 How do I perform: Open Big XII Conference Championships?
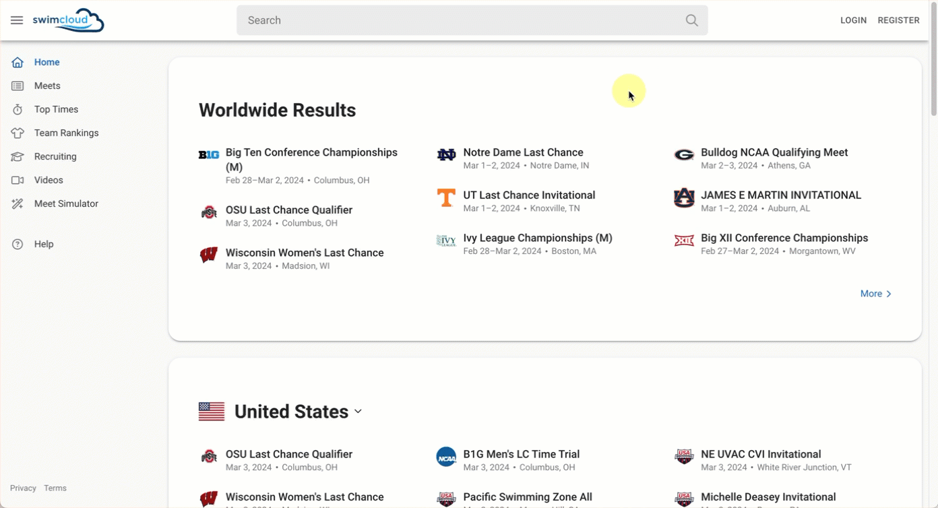784,238
